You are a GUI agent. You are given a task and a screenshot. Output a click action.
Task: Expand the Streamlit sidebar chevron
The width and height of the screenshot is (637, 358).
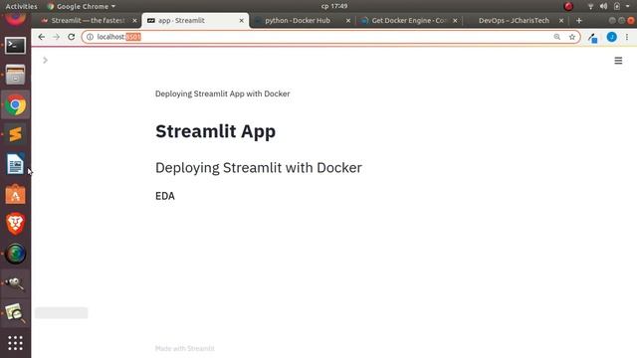[x=45, y=60]
